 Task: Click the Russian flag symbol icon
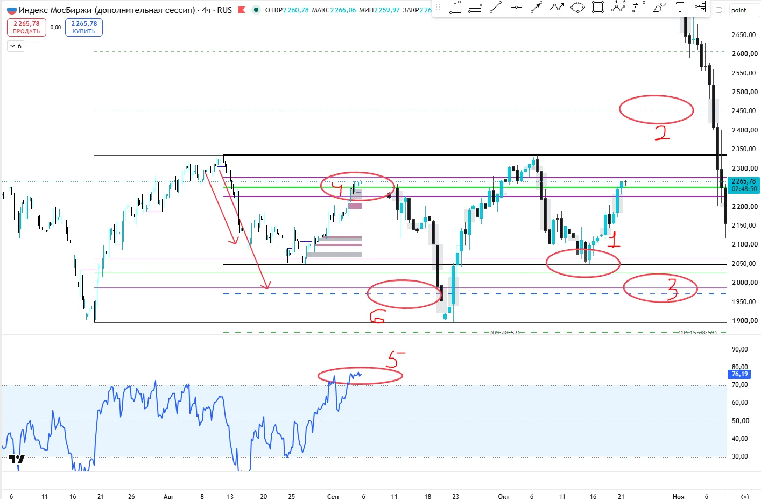coord(11,10)
